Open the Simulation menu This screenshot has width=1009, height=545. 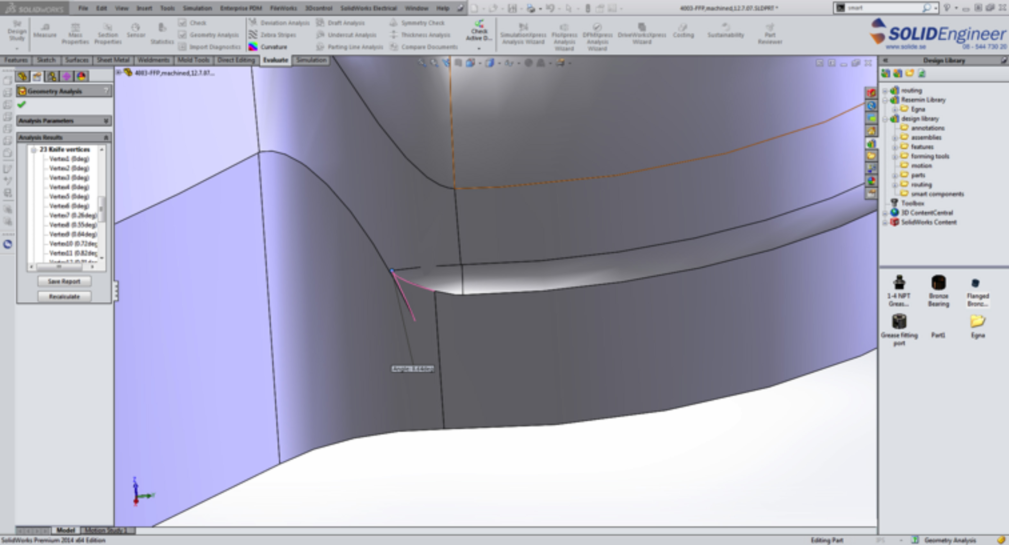pyautogui.click(x=197, y=8)
